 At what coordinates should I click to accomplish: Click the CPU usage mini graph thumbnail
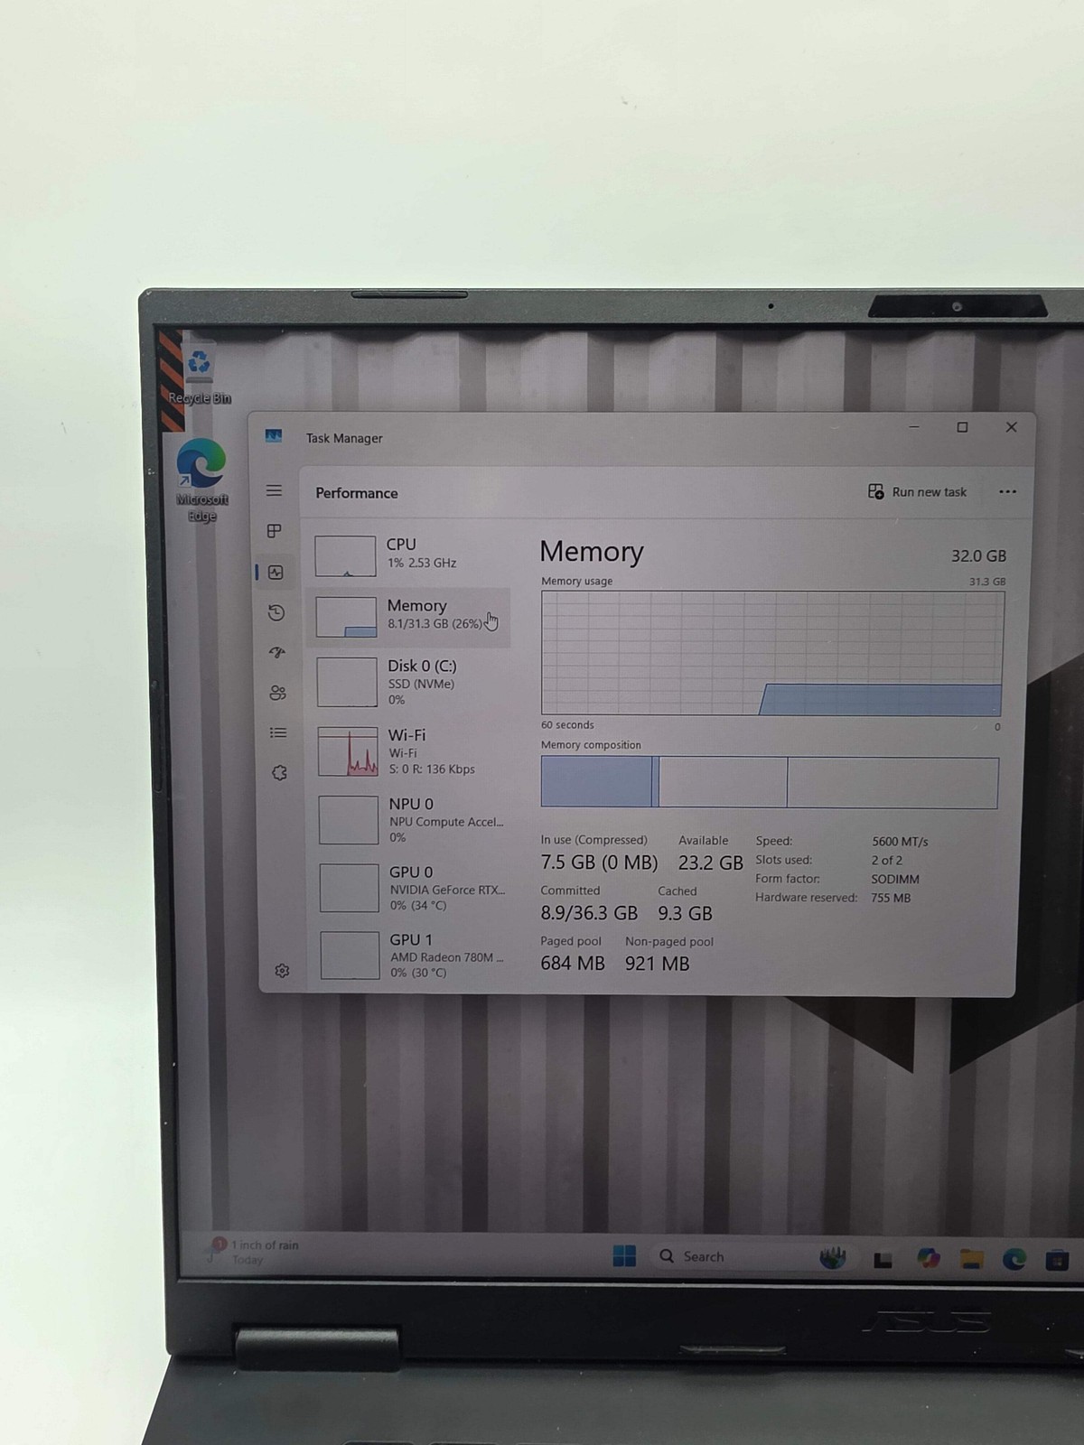345,555
